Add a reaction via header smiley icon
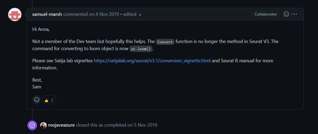 point(286,14)
